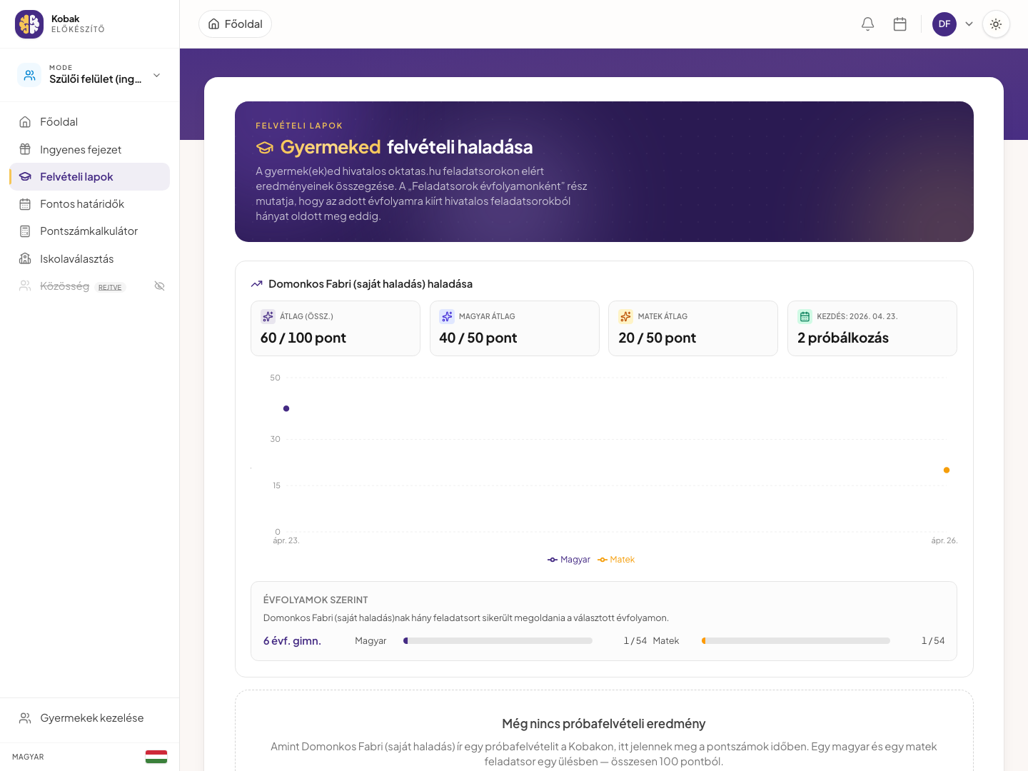Screen dimensions: 1028x771
Task: Click the REJTVE badge next to Közösség
Action: tap(110, 287)
